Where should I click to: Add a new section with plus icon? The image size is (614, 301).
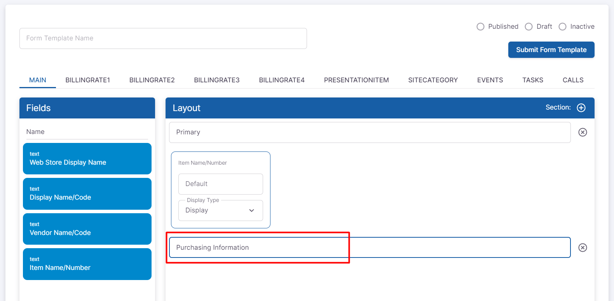point(581,108)
